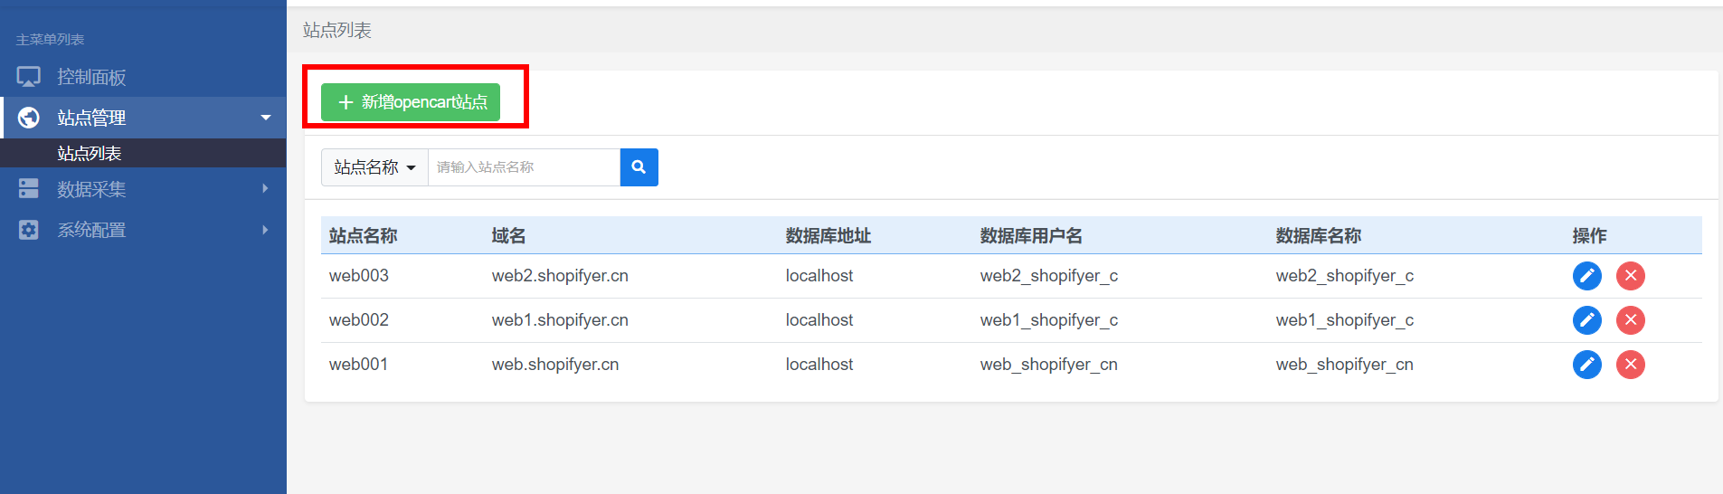Delete the web002 site entry
This screenshot has height=494, width=1723.
pos(1630,320)
